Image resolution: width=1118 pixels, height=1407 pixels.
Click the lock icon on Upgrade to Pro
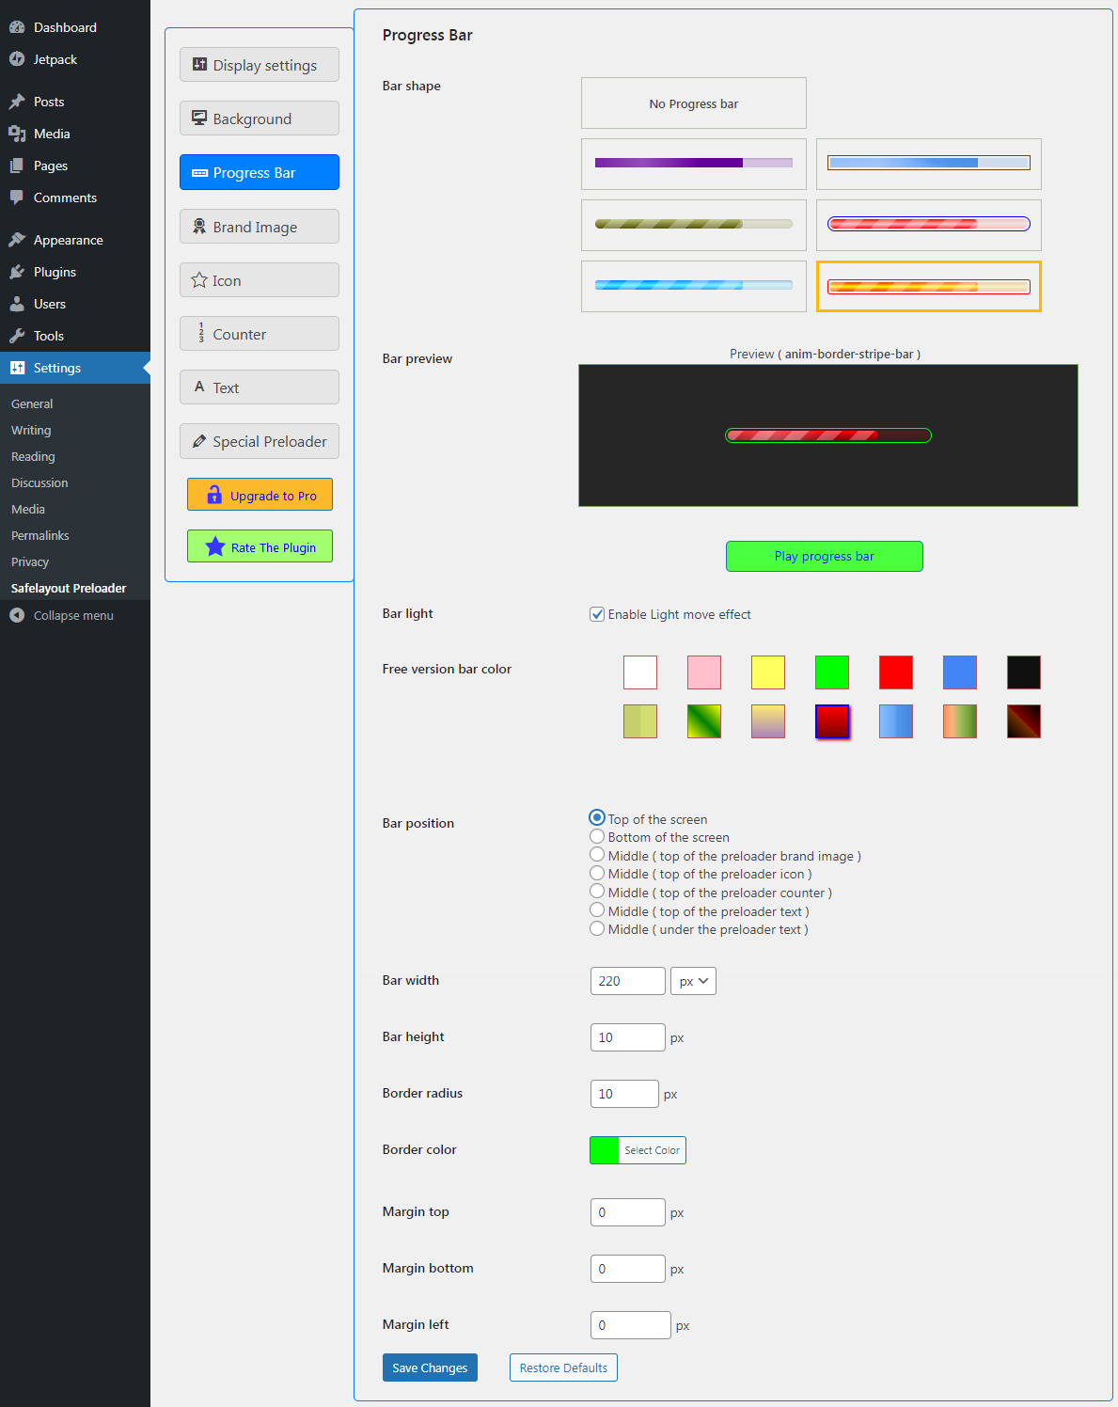point(214,495)
